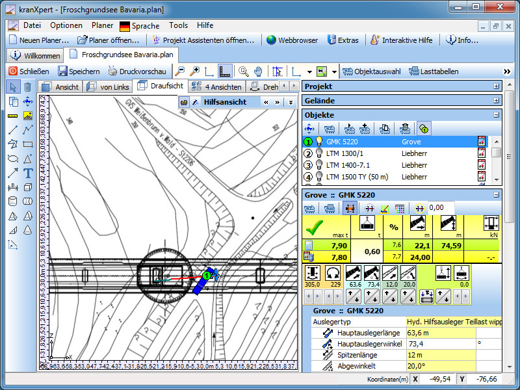Open the Planer menu

click(x=102, y=25)
